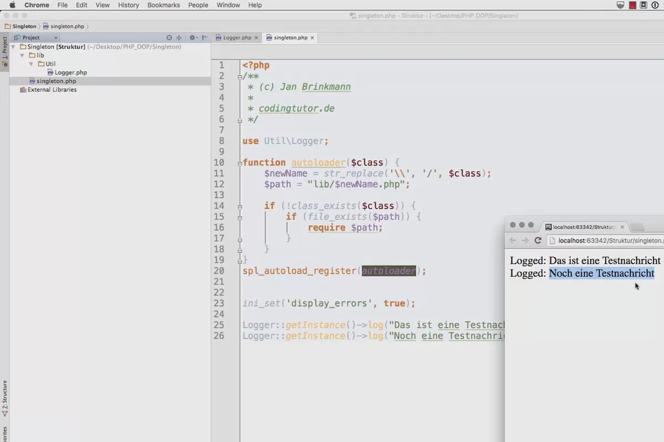Select the singleton.php editor tab
This screenshot has width=664, height=442.
point(290,38)
